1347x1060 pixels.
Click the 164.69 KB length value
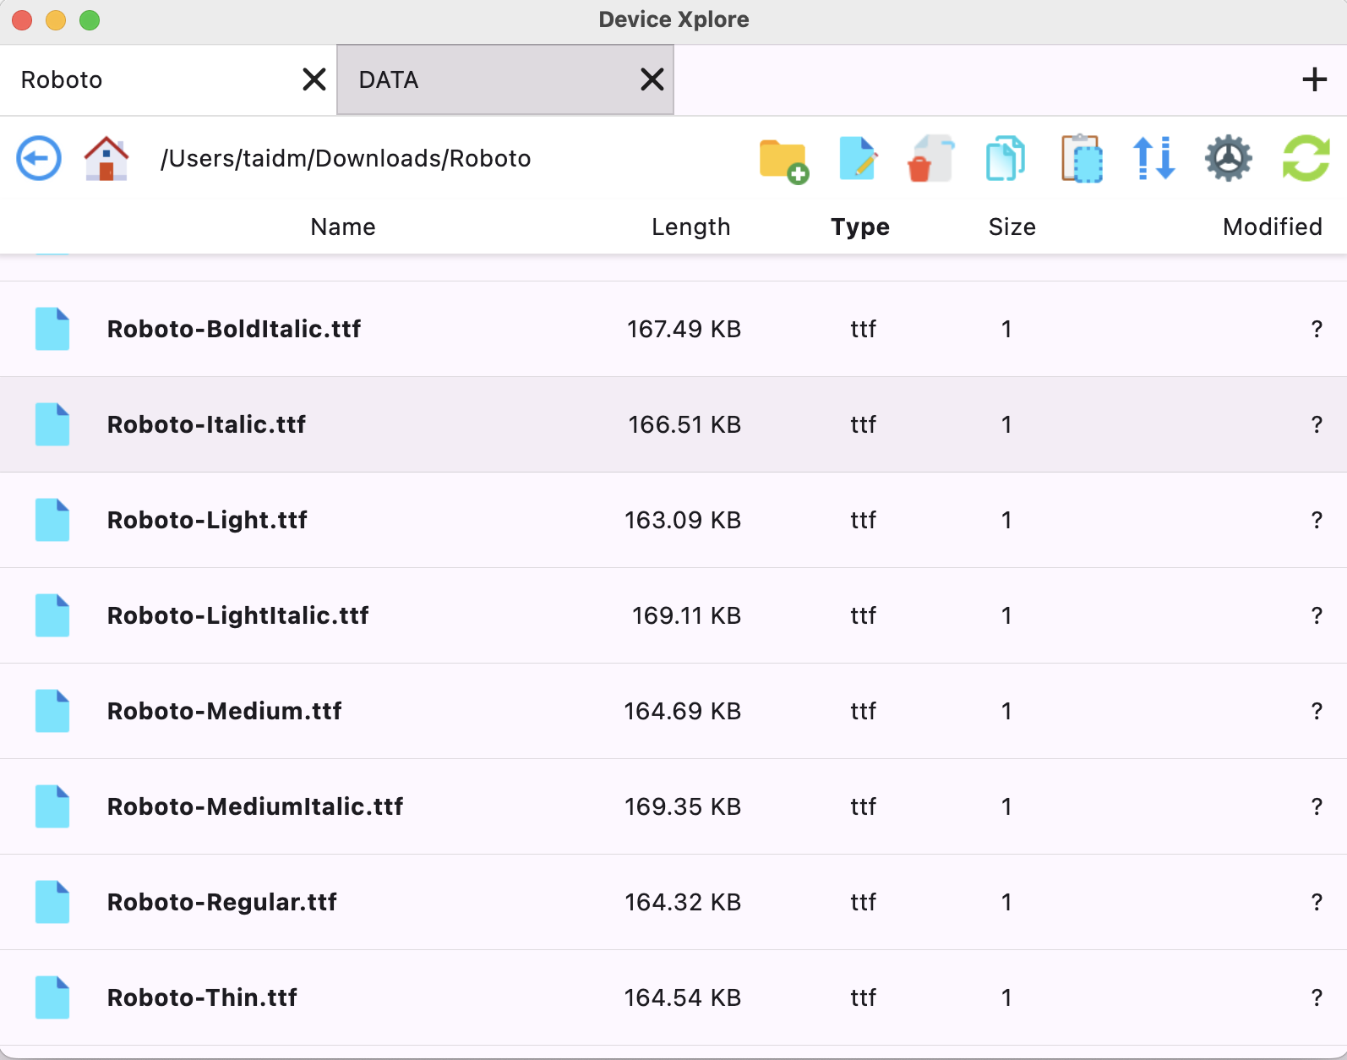coord(683,711)
